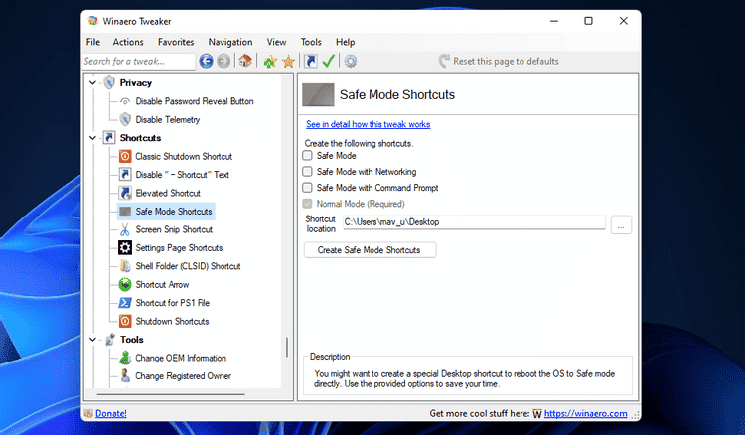Click the tree panel vertical scrollbar
This screenshot has height=435, width=745.
pyautogui.click(x=287, y=348)
